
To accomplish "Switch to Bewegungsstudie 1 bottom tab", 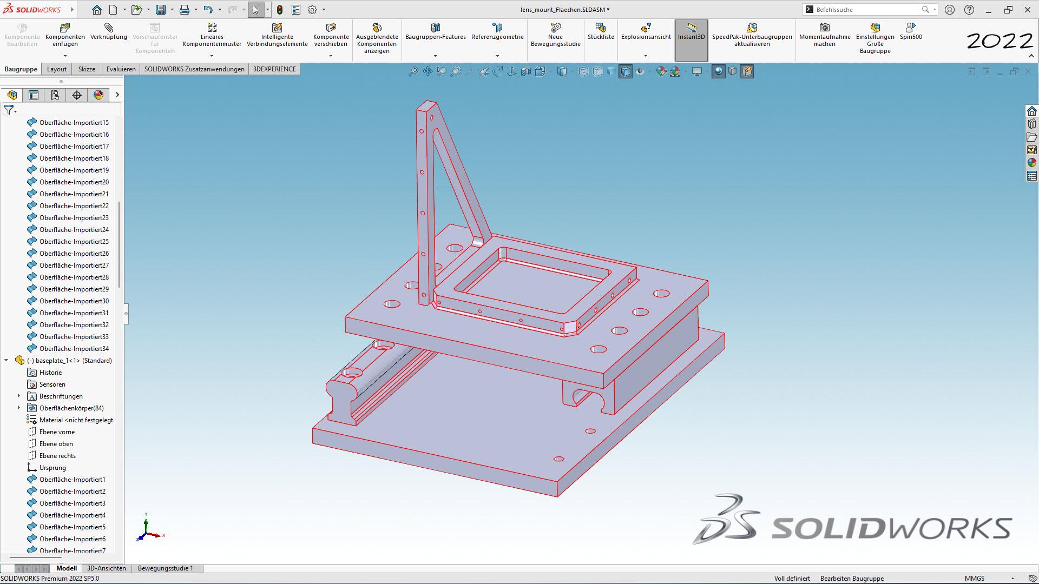I will click(x=165, y=568).
